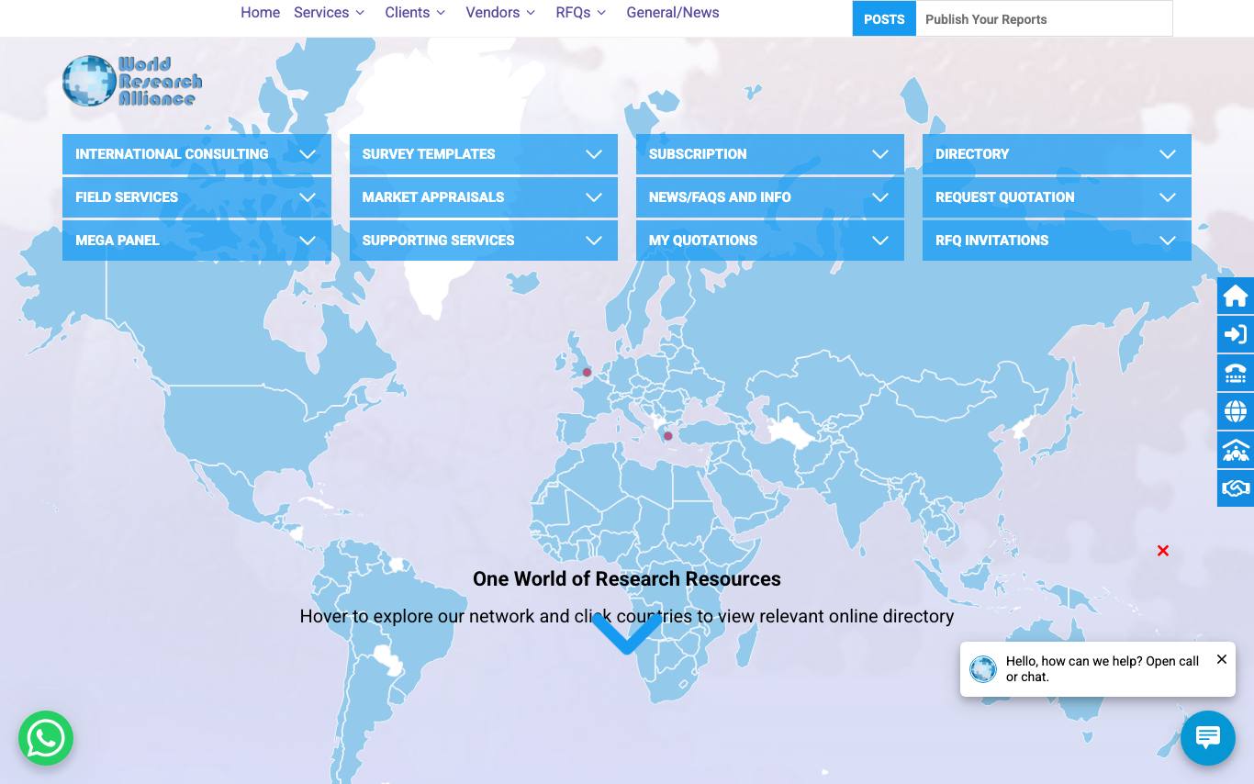Click the red X above chat popup
This screenshot has width=1254, height=784.
click(1163, 551)
